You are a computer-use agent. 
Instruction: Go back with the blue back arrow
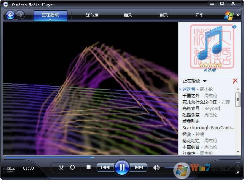(x=10, y=15)
